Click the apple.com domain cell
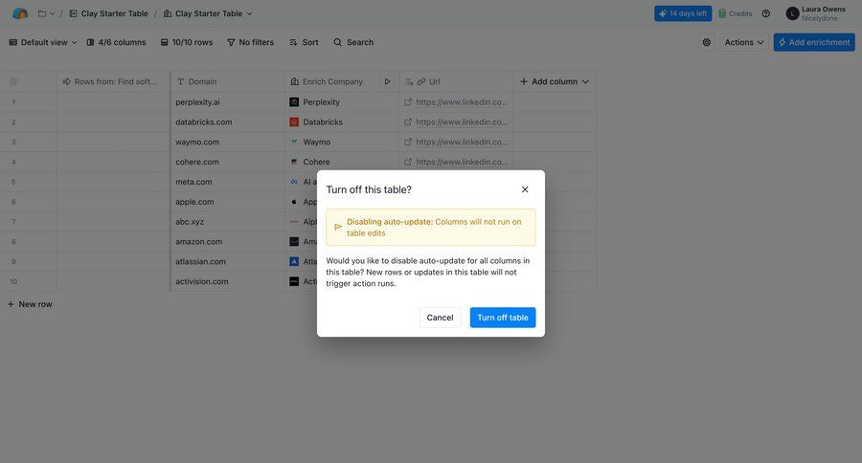The width and height of the screenshot is (862, 463). [x=228, y=202]
